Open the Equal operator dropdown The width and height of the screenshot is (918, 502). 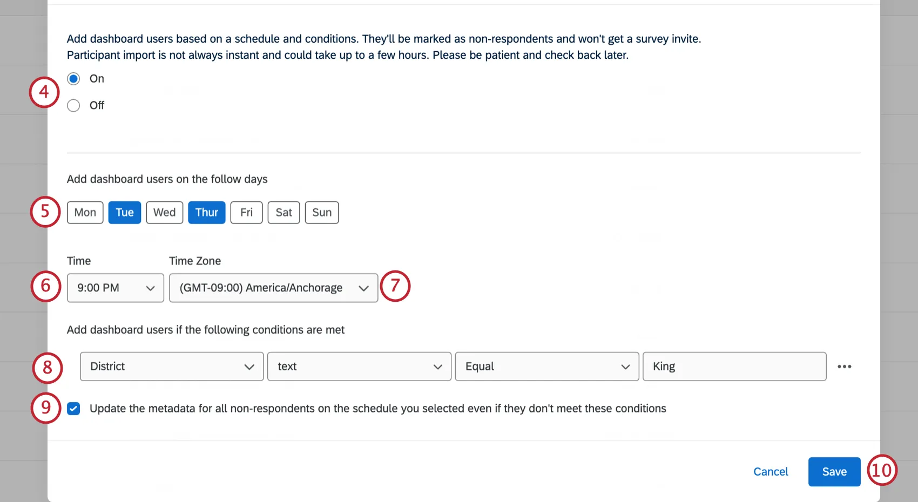pos(546,367)
